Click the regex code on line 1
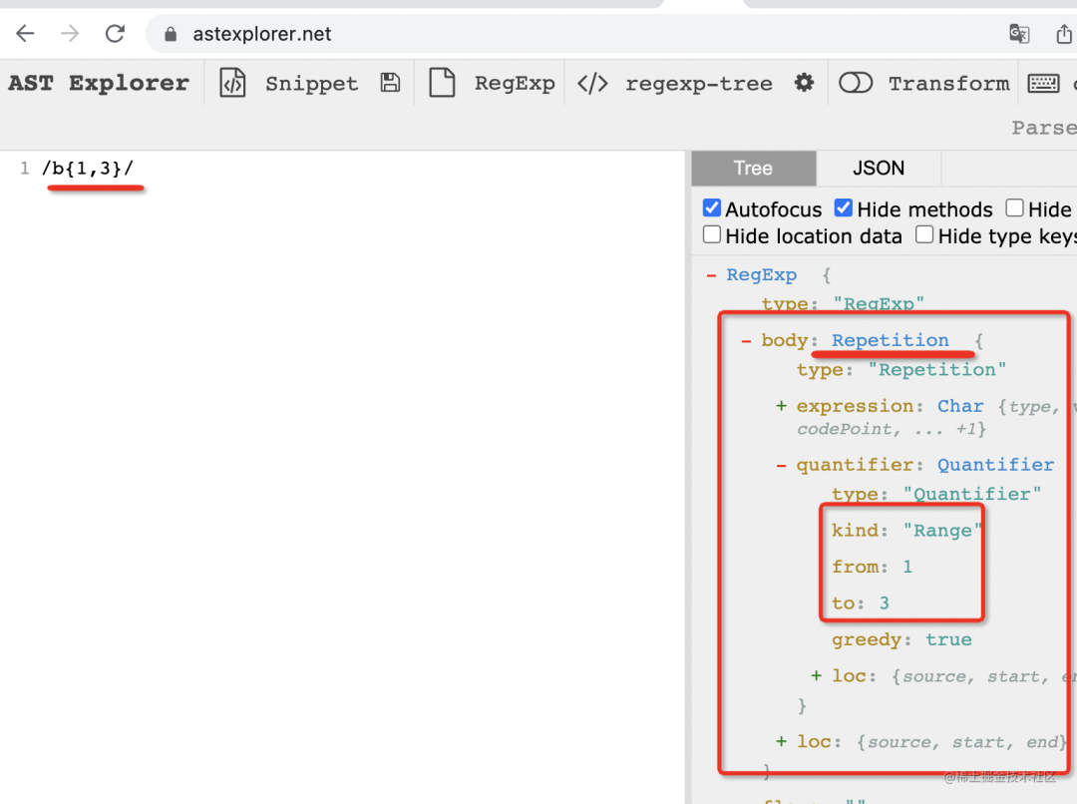 (88, 169)
